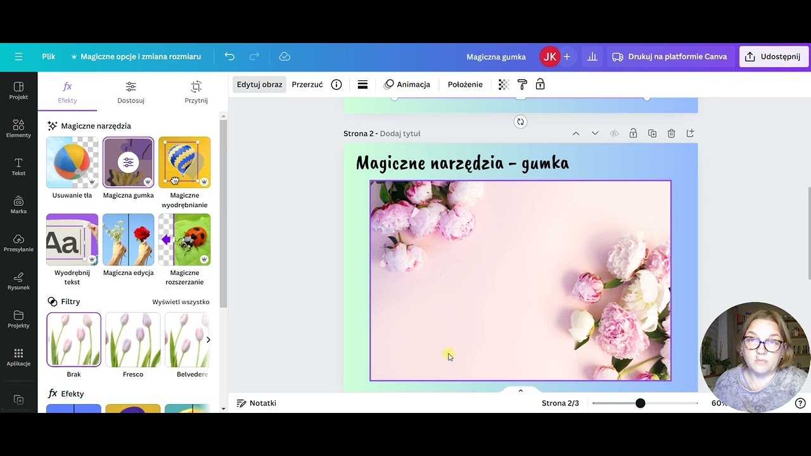The height and width of the screenshot is (456, 811).
Task: Switch to the Przytnij tab
Action: [196, 92]
